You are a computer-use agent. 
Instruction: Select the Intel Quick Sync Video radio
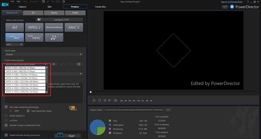[28, 111]
